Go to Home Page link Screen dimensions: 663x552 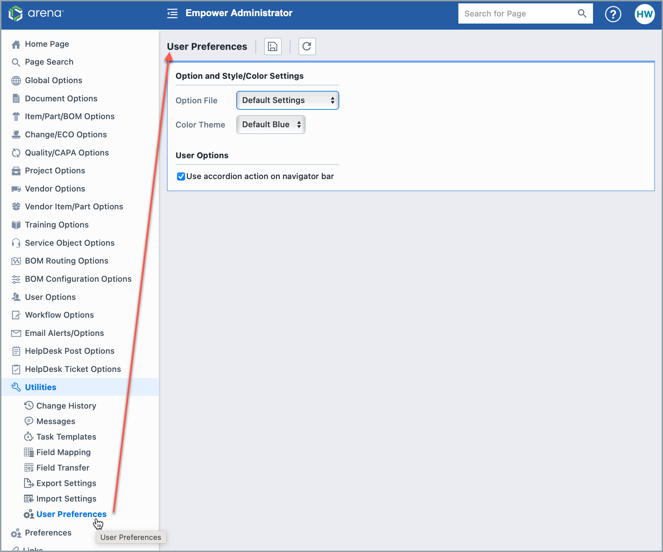coord(47,44)
